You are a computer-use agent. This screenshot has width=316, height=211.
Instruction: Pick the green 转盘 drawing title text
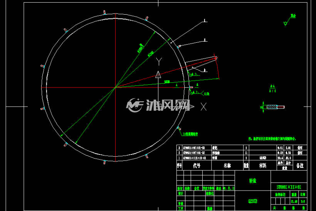[x=253, y=181]
